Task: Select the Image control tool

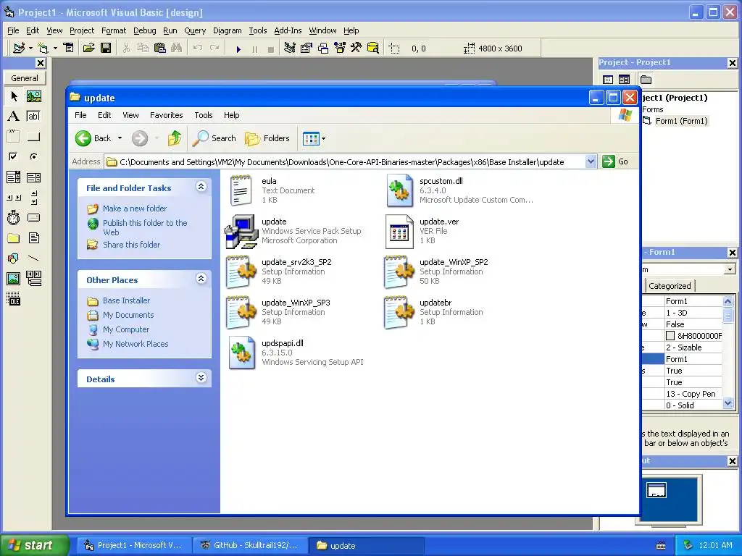Action: 14,279
